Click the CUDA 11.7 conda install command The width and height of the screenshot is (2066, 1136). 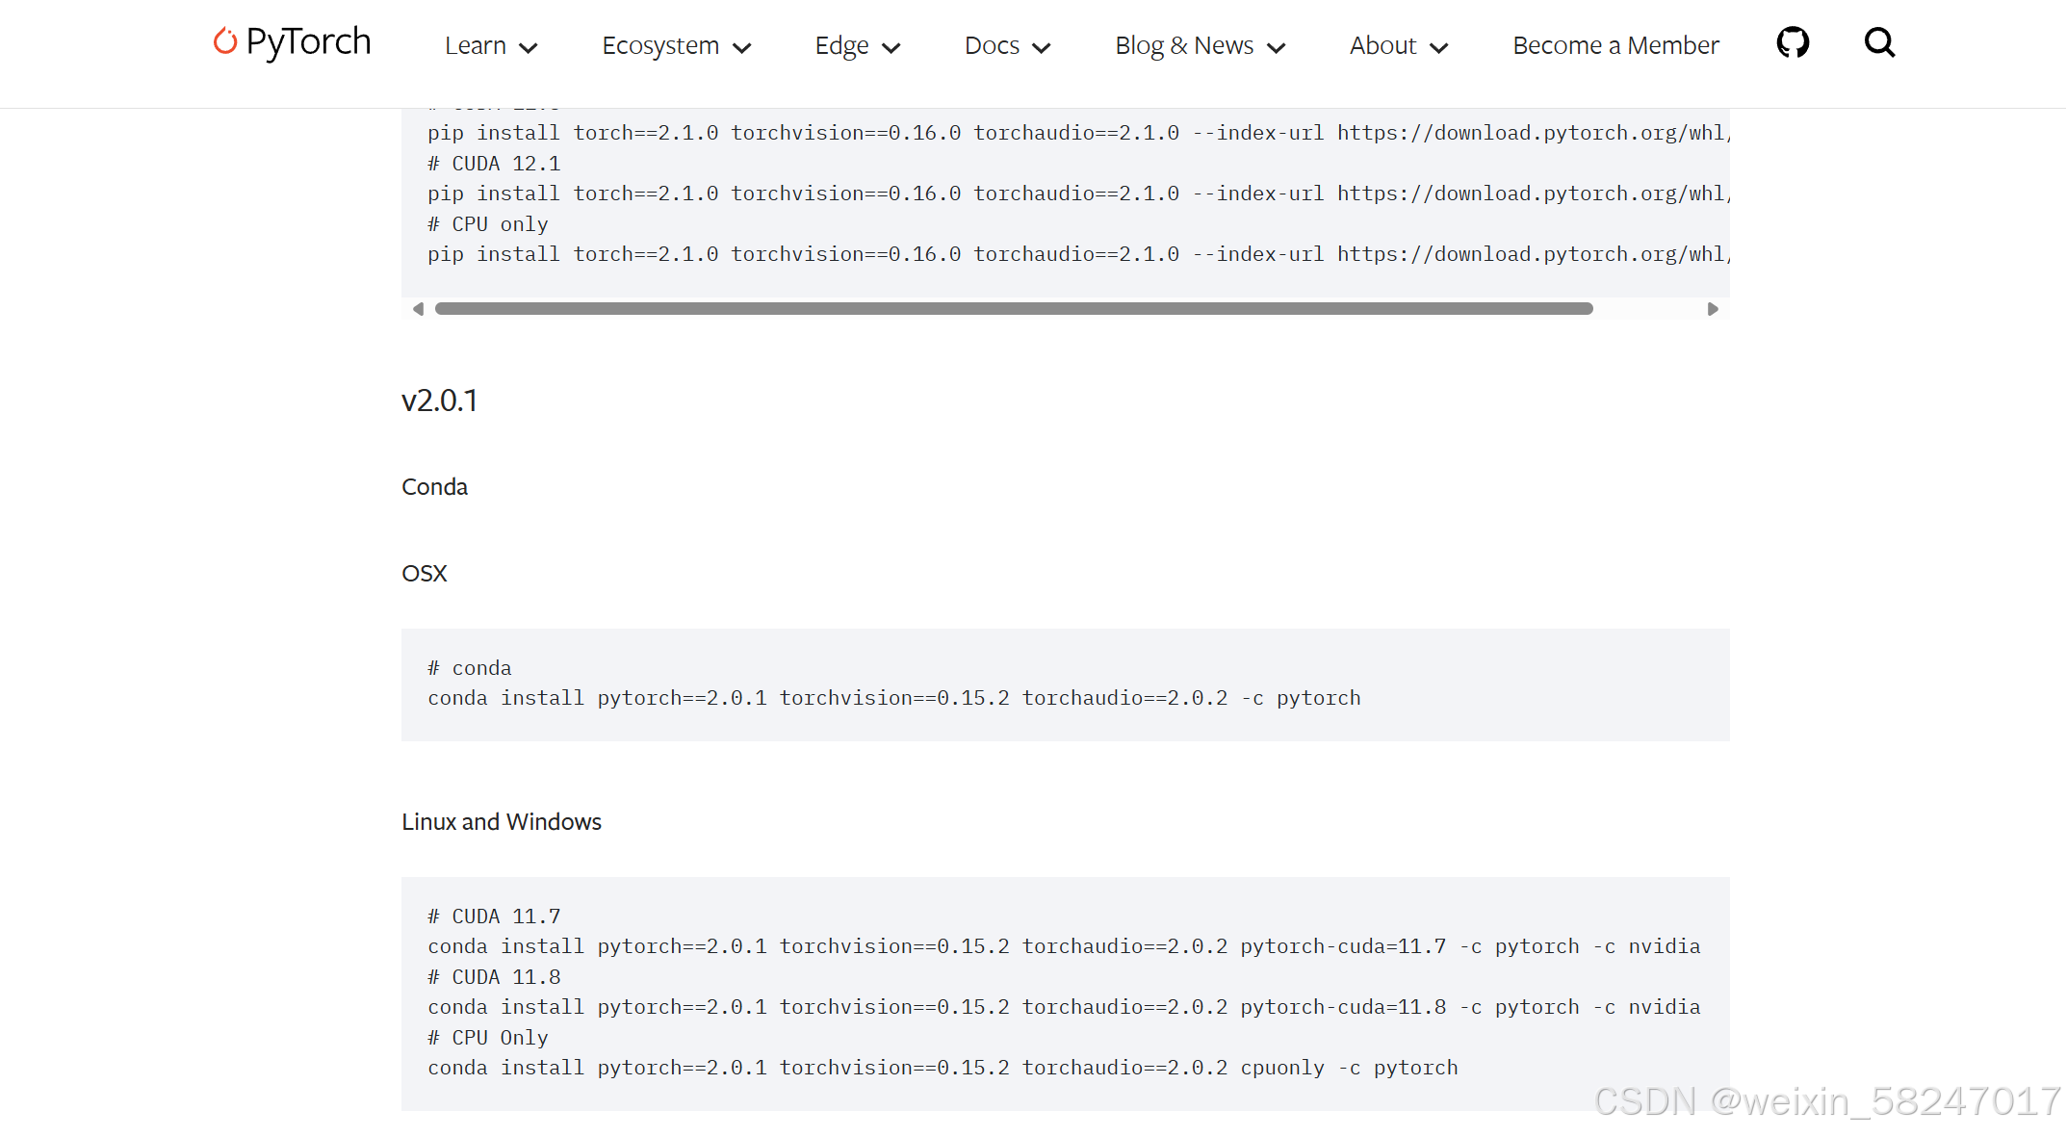1063,946
